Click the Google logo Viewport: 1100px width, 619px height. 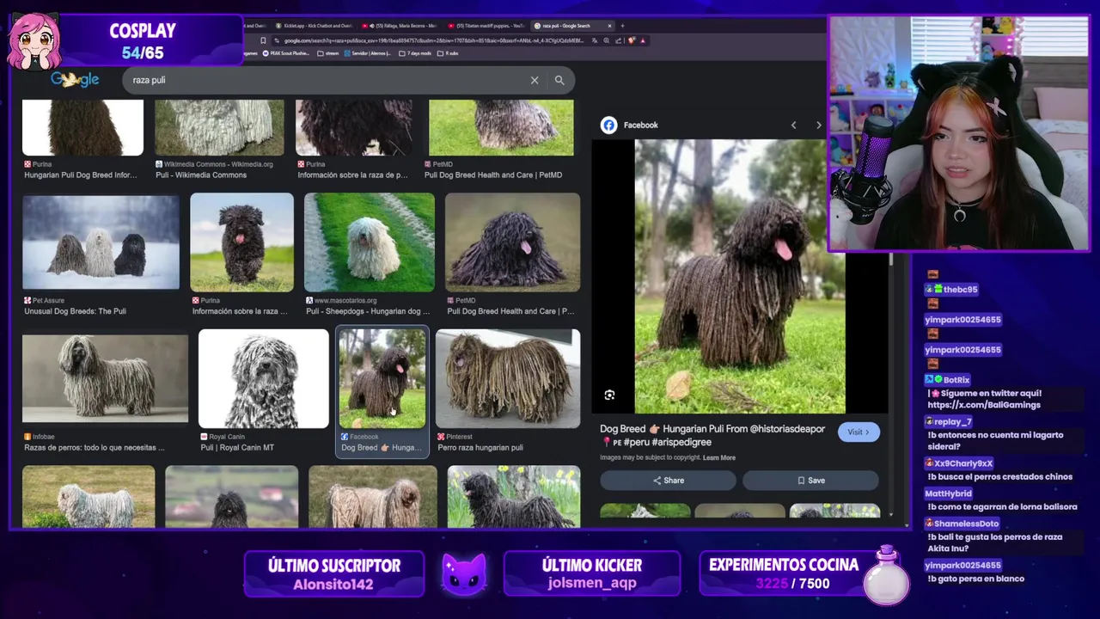coord(75,79)
